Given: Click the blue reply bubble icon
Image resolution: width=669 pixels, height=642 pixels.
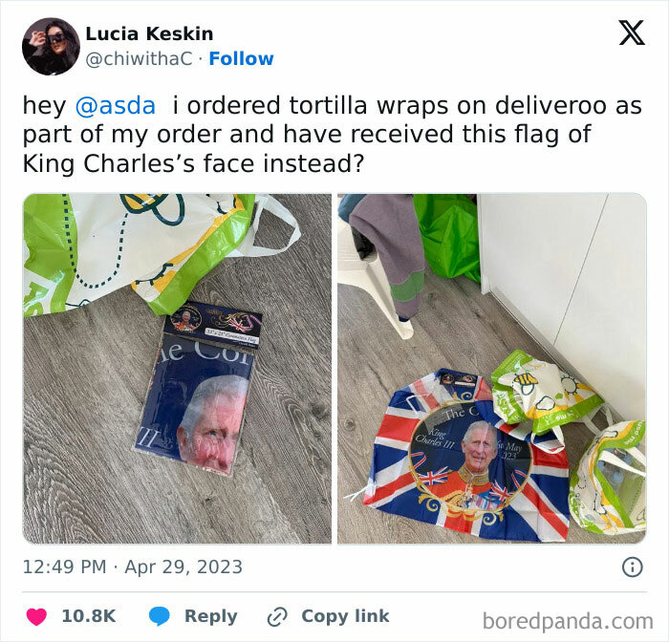Looking at the screenshot, I should tap(160, 616).
